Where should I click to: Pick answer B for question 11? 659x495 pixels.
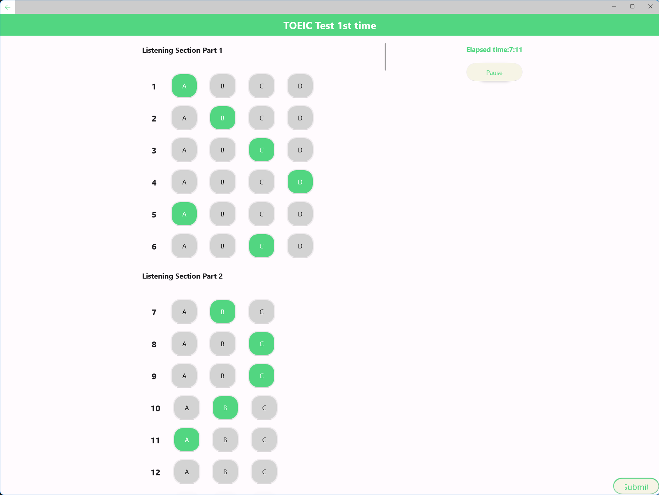[x=225, y=440]
